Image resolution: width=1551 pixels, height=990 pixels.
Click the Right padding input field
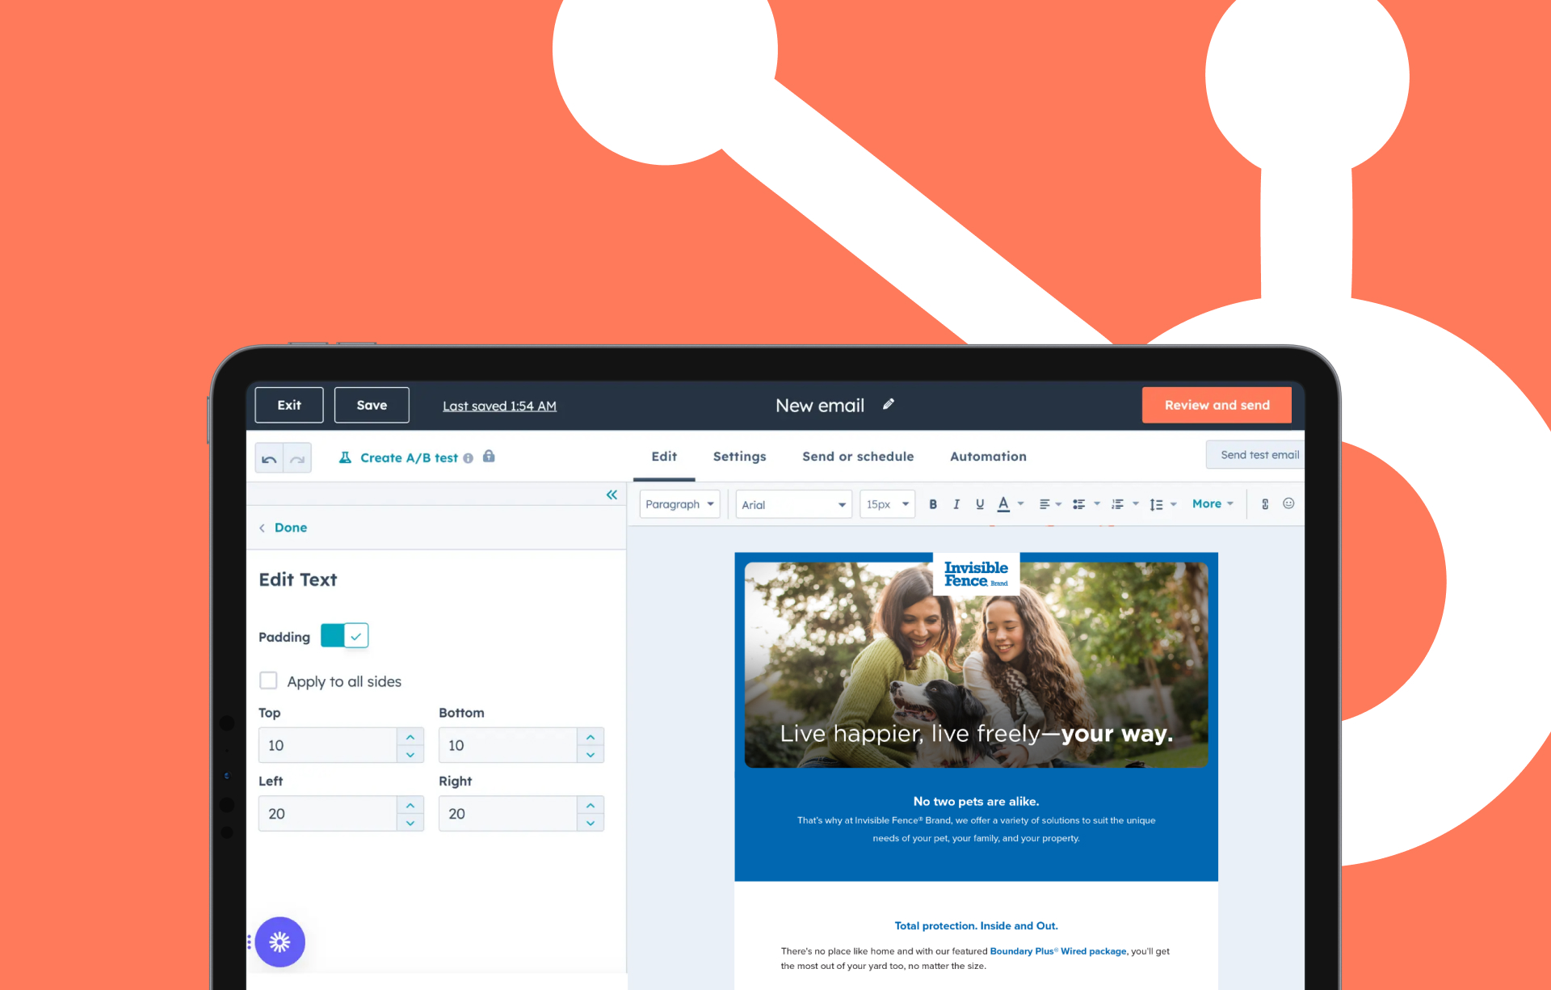[508, 814]
